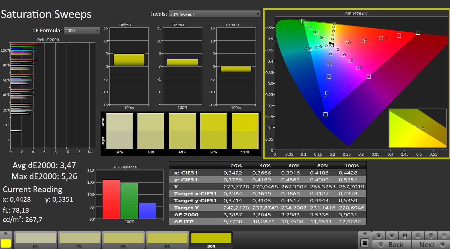Select the 20% saturation patch in bottom strip
This screenshot has height=249, width=450.
pos(36,240)
